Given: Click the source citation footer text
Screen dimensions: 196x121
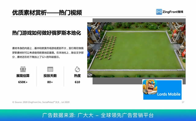Looking at the screenshot, I should pyautogui.click(x=41, y=102).
